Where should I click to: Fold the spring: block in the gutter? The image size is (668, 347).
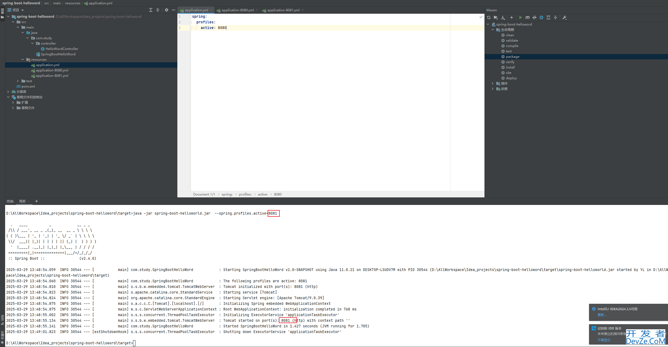tap(191, 17)
